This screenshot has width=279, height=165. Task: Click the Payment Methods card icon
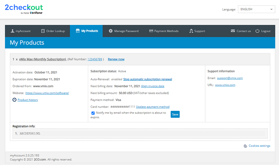(x=151, y=31)
